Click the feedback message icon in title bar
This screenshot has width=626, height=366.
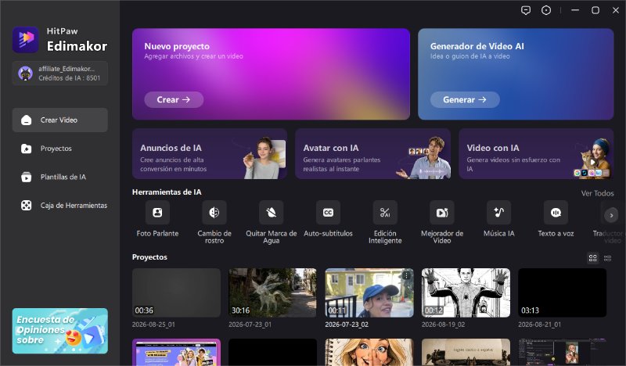(x=526, y=10)
